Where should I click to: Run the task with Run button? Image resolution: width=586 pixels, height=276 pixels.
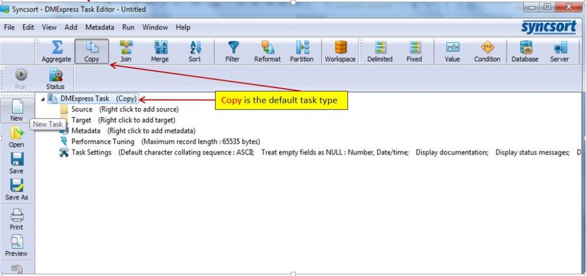click(x=21, y=79)
